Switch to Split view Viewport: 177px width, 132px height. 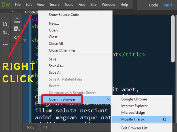[x=168, y=5]
